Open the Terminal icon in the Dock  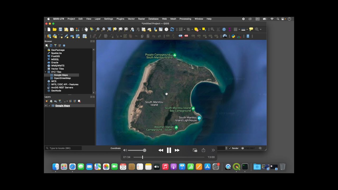pos(245,167)
